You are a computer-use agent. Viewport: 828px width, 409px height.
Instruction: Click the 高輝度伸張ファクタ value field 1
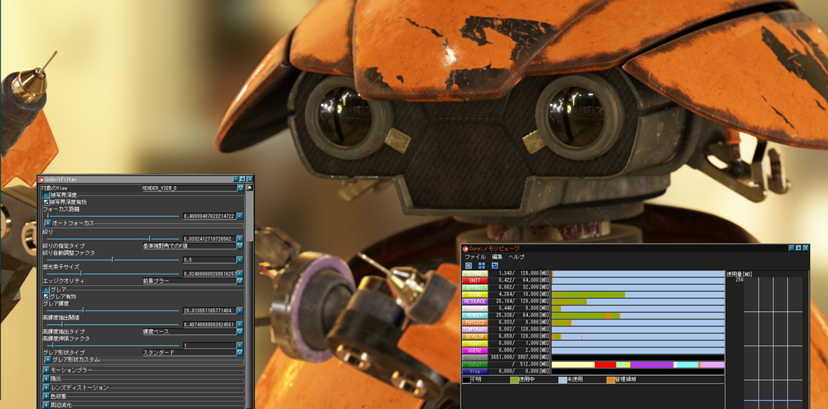pyautogui.click(x=209, y=346)
